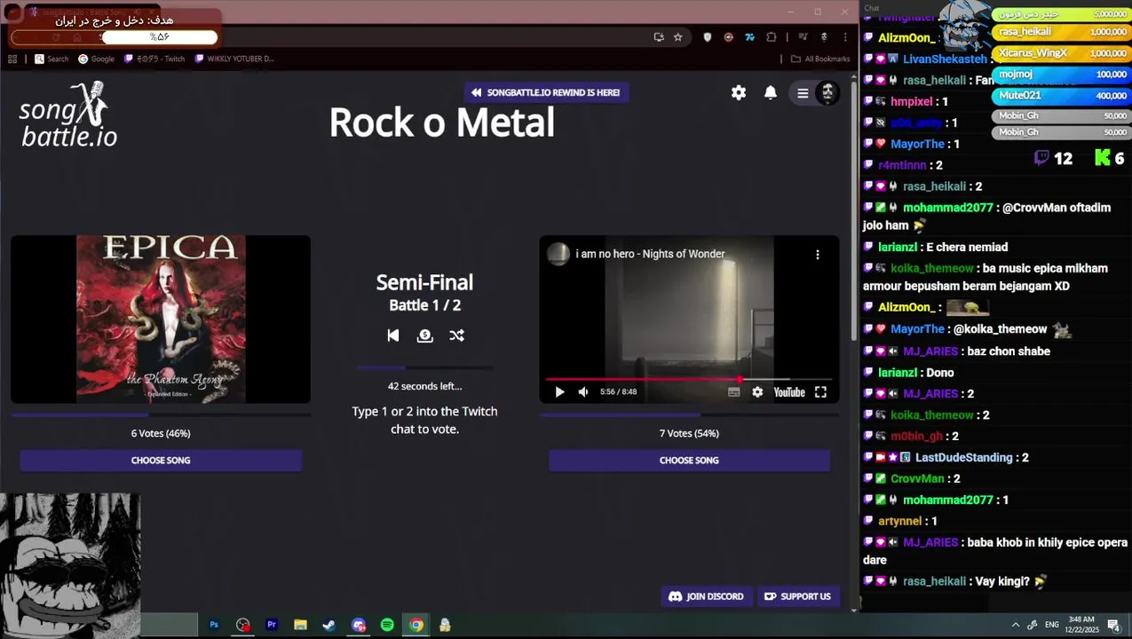Screen dimensions: 1132x639
Task: Open File Explorer from the taskbar
Action: coord(300,625)
